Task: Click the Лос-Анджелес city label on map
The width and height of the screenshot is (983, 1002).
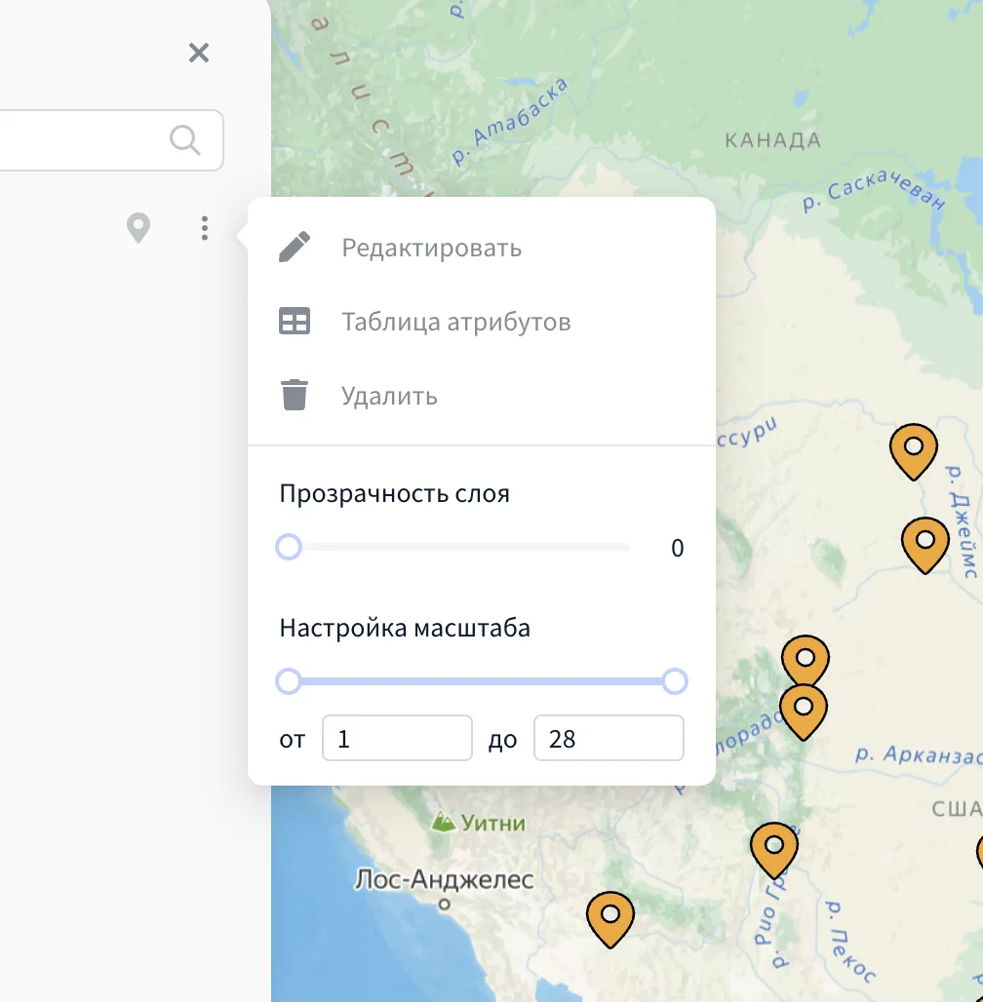Action: pyautogui.click(x=444, y=880)
